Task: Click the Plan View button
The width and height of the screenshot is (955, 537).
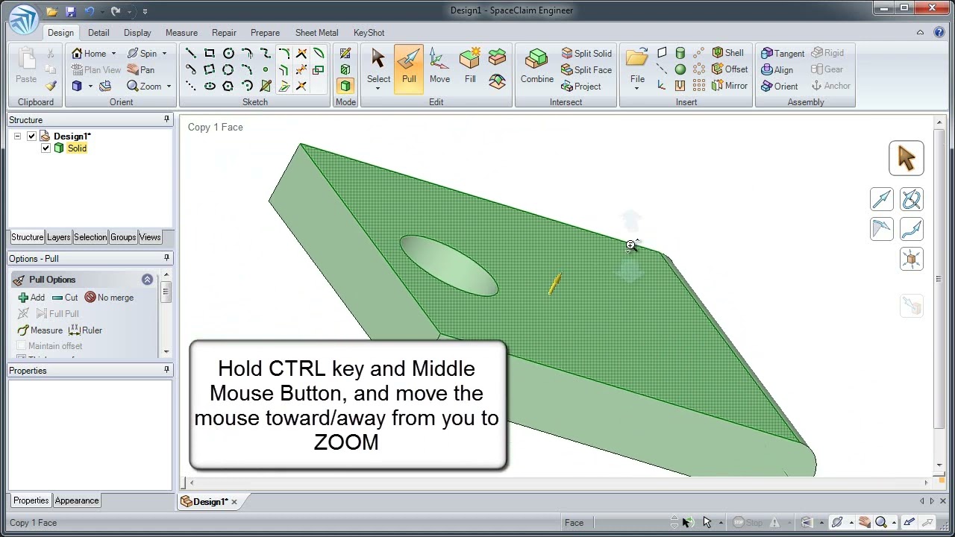Action: [x=95, y=70]
